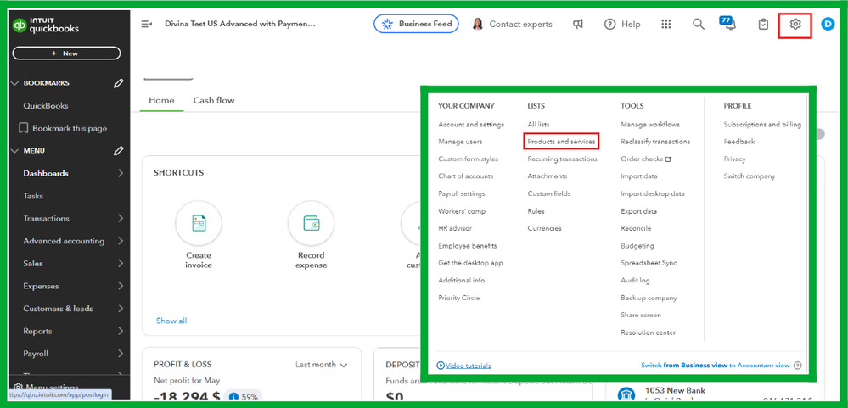This screenshot has width=848, height=408.
Task: Open Reconcile under Tools
Action: click(636, 228)
